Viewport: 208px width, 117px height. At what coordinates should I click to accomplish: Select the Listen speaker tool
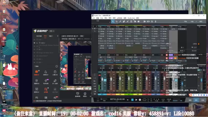139,22
